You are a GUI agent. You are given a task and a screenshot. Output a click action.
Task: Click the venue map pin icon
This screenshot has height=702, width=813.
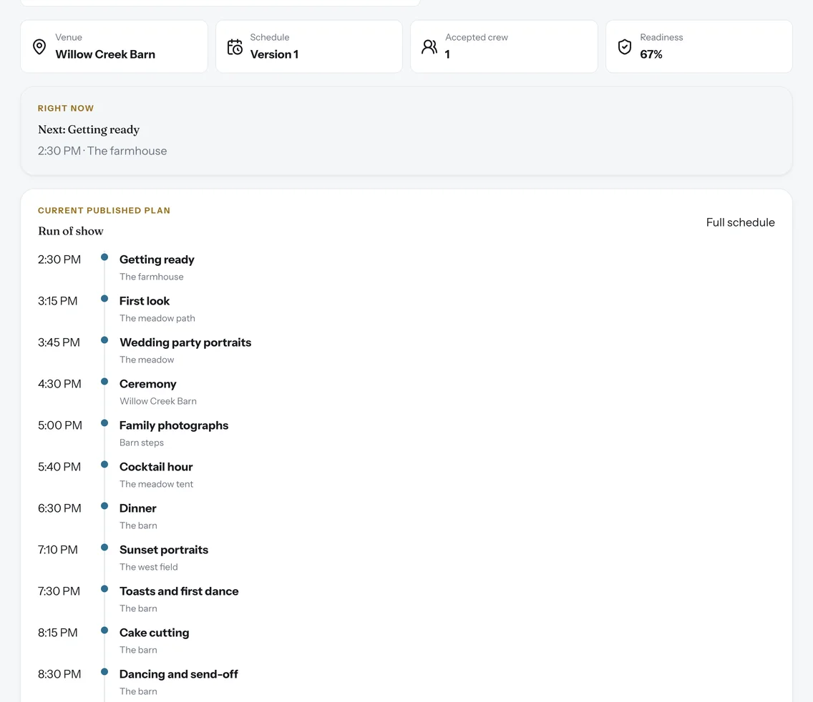pyautogui.click(x=39, y=46)
